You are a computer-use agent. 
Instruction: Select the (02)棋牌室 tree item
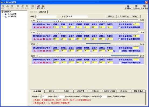12,16
